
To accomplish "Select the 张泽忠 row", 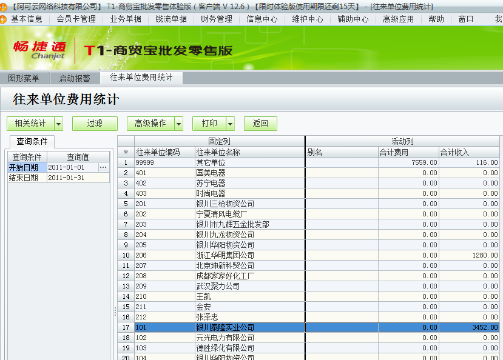I will [309, 317].
